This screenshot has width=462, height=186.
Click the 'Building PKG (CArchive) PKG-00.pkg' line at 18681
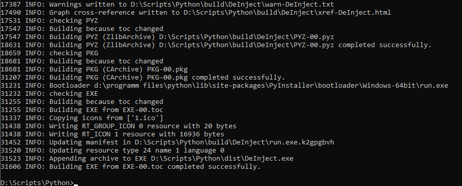coord(94,69)
